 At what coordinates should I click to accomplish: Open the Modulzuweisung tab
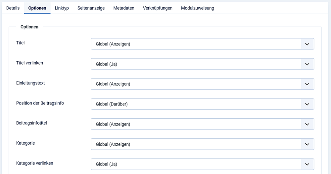(x=197, y=8)
